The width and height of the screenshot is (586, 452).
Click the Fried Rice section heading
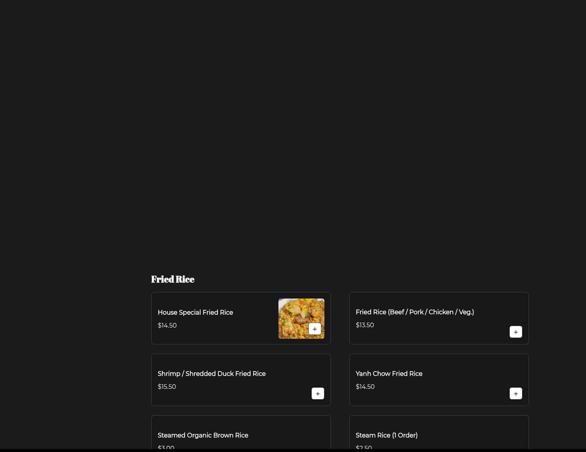click(172, 279)
